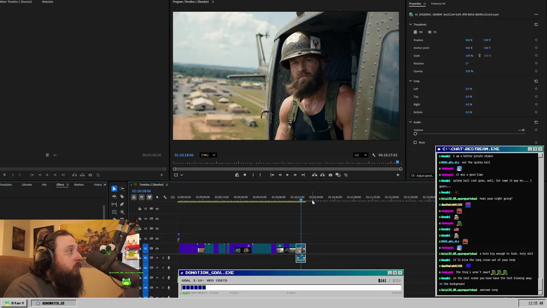Open timeline display settings wrench
Screen dimensions: 547x308
pyautogui.click(x=165, y=197)
